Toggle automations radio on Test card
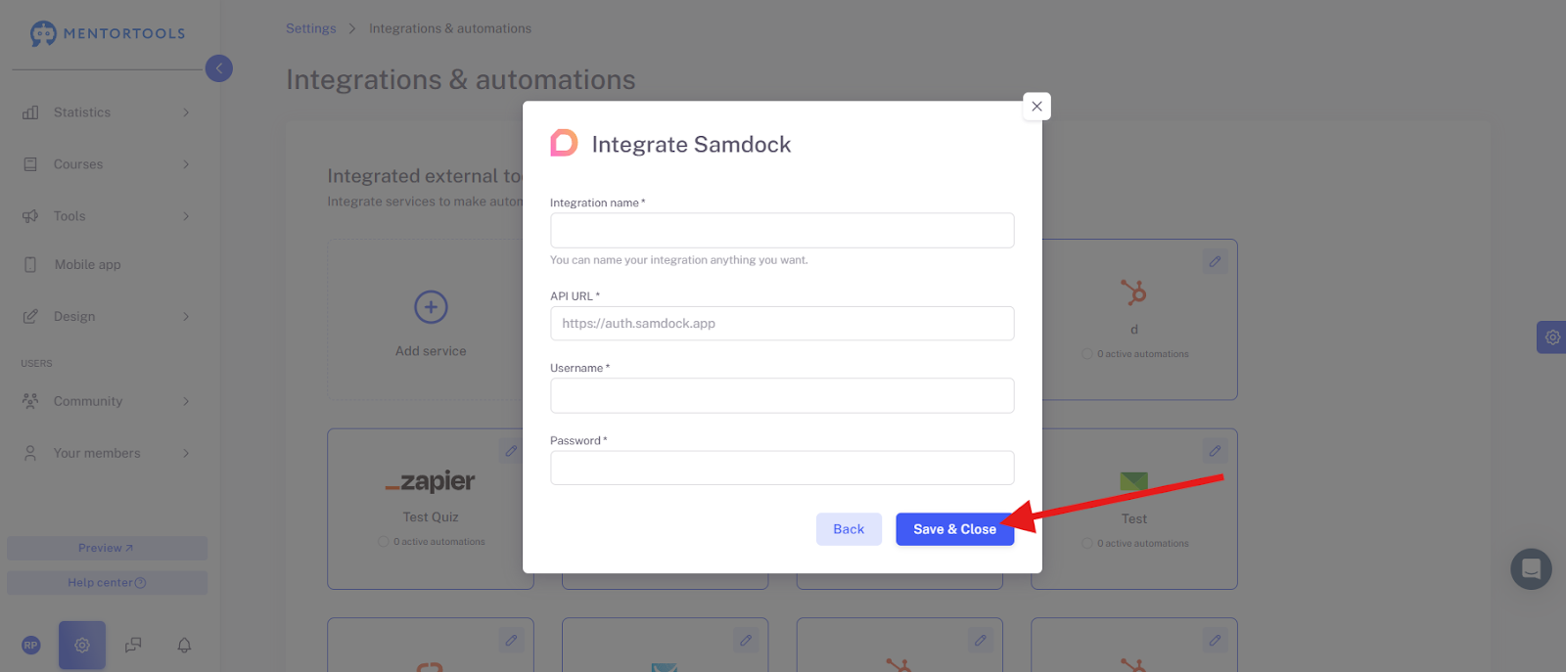Screen dimensions: 1566x672 pyautogui.click(x=1087, y=544)
